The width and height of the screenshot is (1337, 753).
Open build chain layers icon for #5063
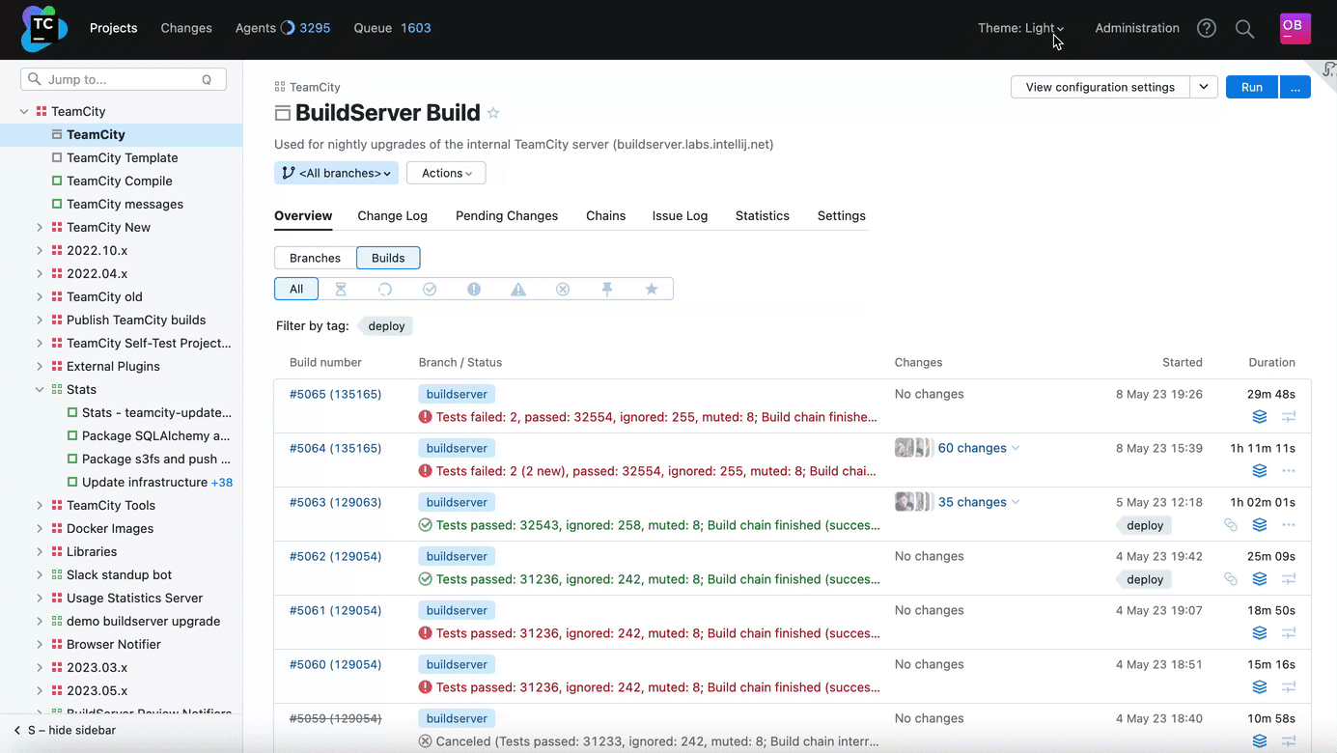coord(1260,525)
